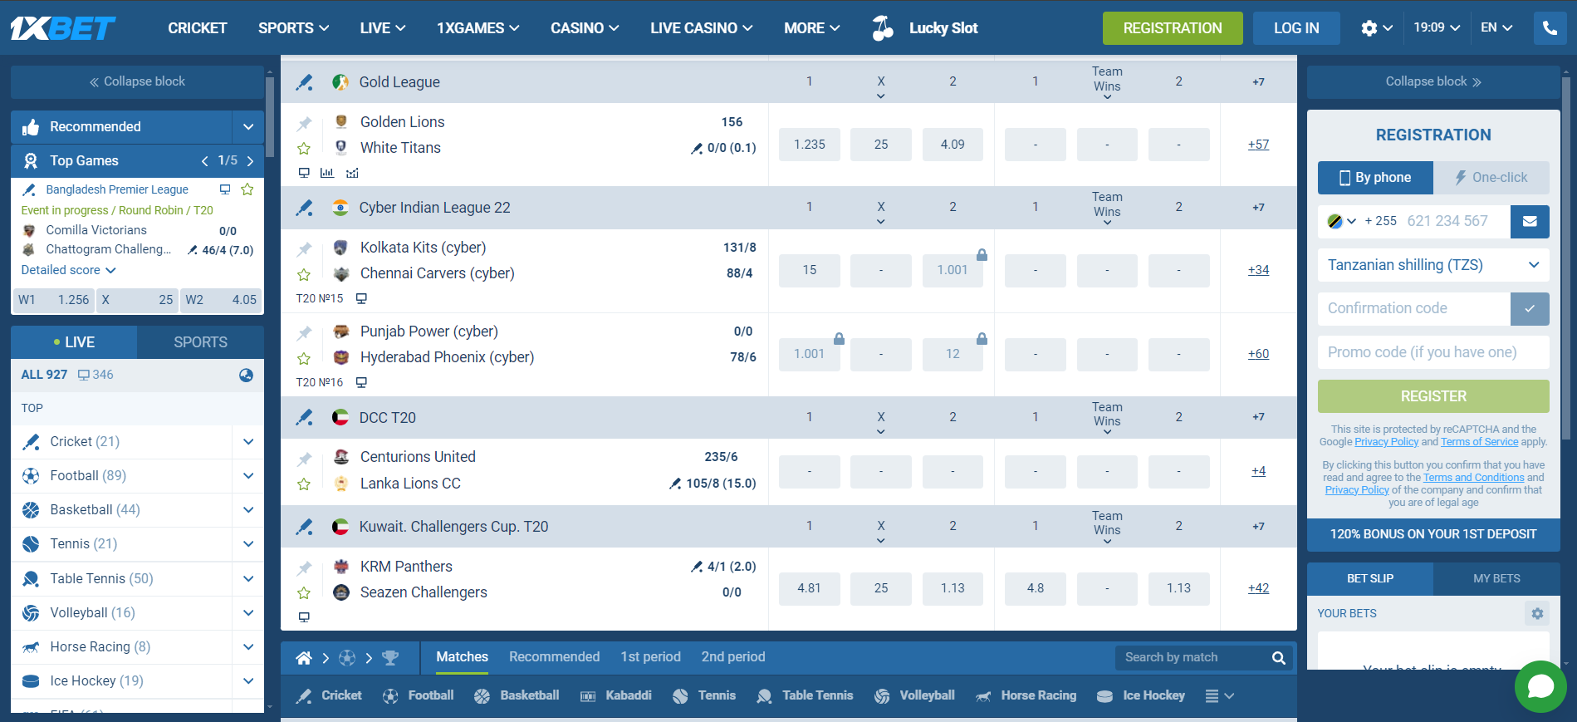
Task: Select Basketball in bottom sports bar
Action: point(517,695)
